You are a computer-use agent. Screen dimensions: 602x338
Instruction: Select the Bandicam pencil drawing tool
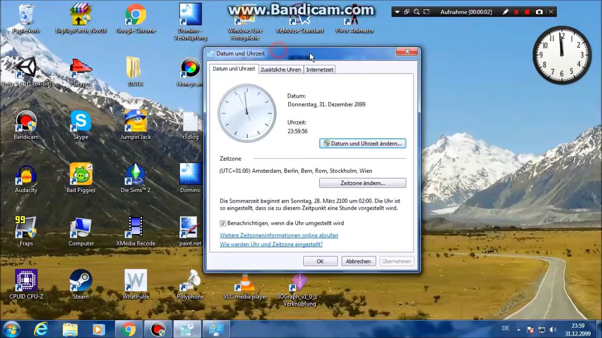pyautogui.click(x=506, y=12)
